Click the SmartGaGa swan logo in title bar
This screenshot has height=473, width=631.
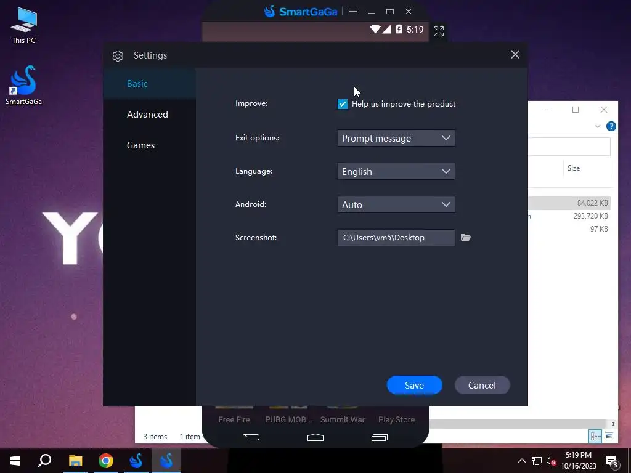(x=270, y=11)
